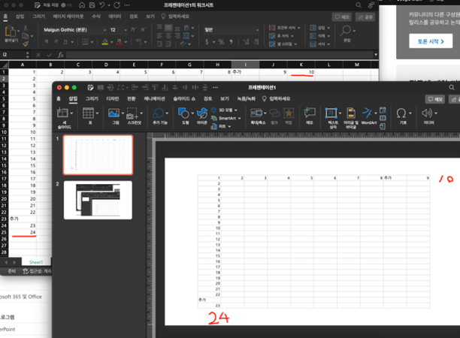Click the Home icon in Excel title bar
The width and height of the screenshot is (460, 338).
[82, 5]
